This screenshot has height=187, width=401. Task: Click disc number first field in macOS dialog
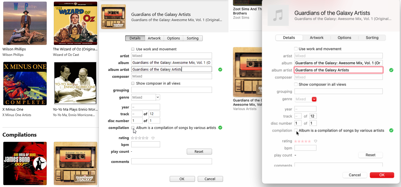click(x=298, y=123)
